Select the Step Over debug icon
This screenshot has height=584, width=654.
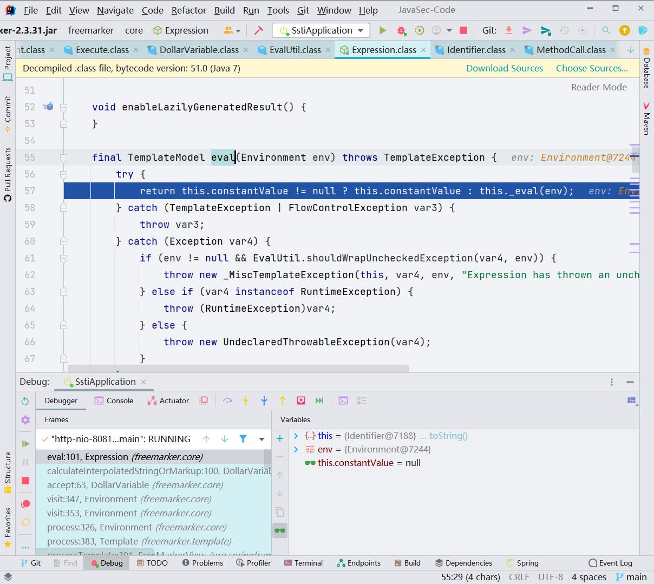pos(227,401)
